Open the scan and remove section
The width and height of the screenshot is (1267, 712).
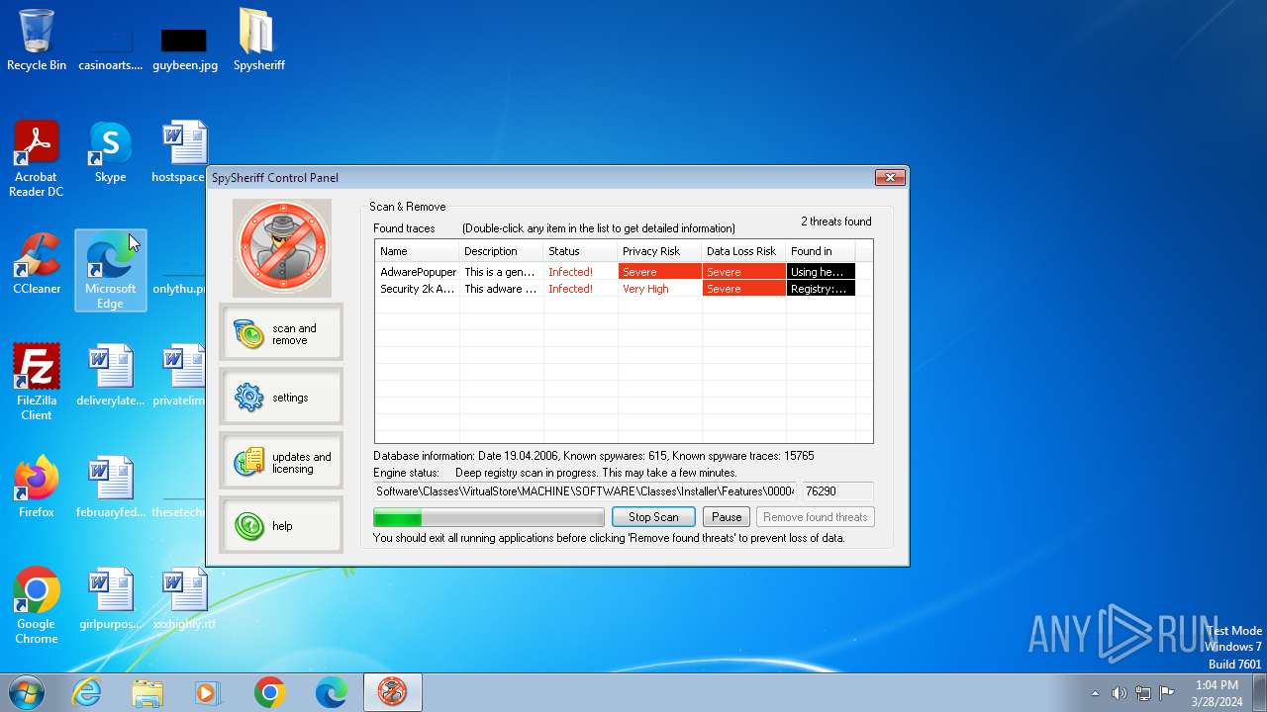(281, 333)
